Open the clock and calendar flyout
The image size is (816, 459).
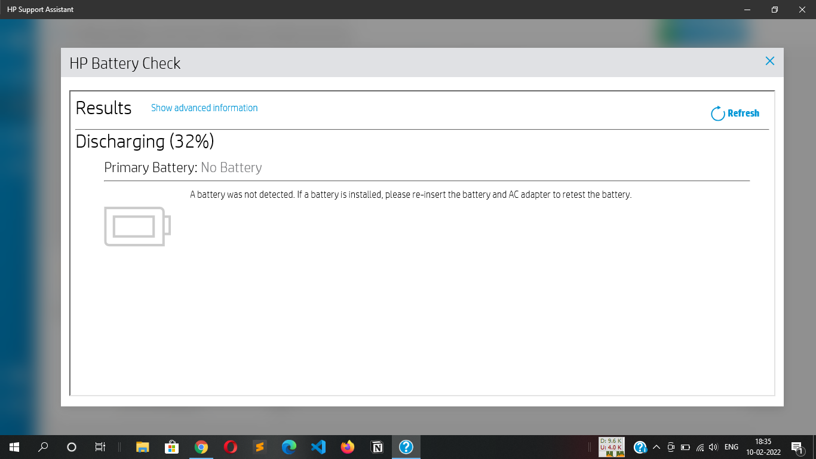763,447
